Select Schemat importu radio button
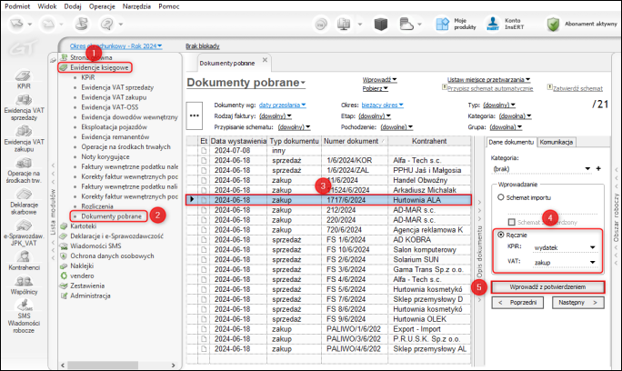Viewport: 622px width, 371px height. pos(499,196)
